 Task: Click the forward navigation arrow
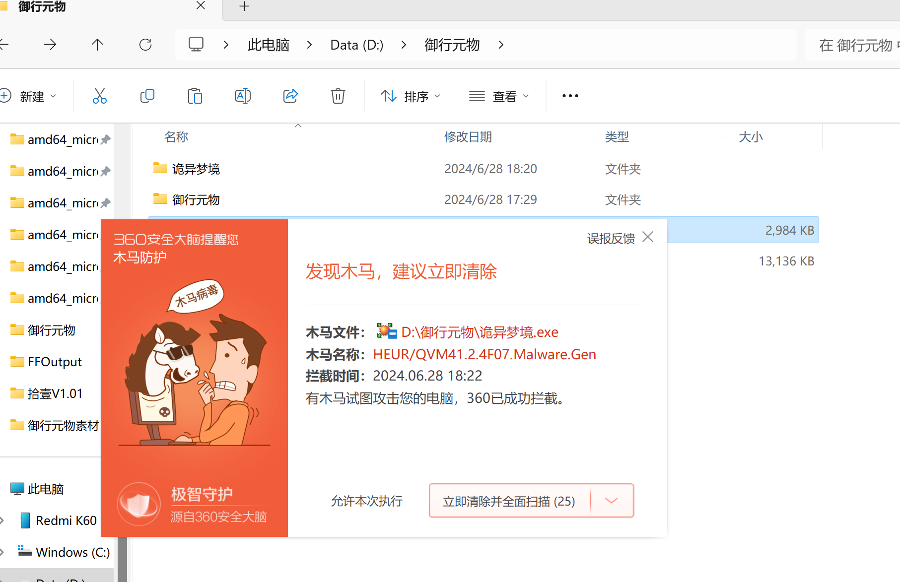click(x=50, y=45)
